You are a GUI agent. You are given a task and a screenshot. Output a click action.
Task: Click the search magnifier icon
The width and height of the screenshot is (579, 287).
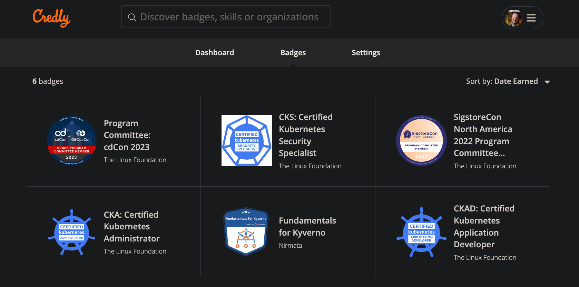tap(132, 17)
